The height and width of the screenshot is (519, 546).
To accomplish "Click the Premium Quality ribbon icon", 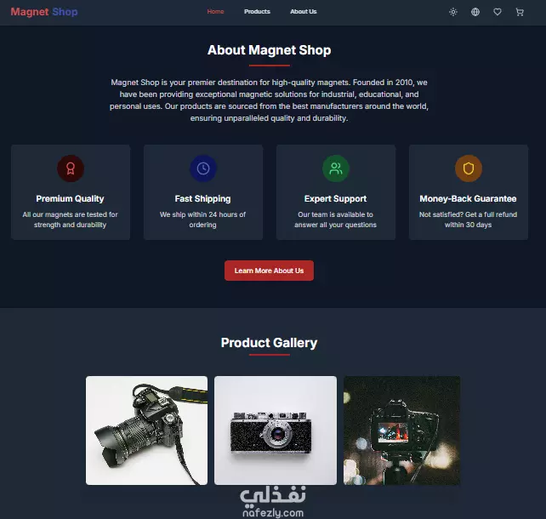I will coord(71,168).
